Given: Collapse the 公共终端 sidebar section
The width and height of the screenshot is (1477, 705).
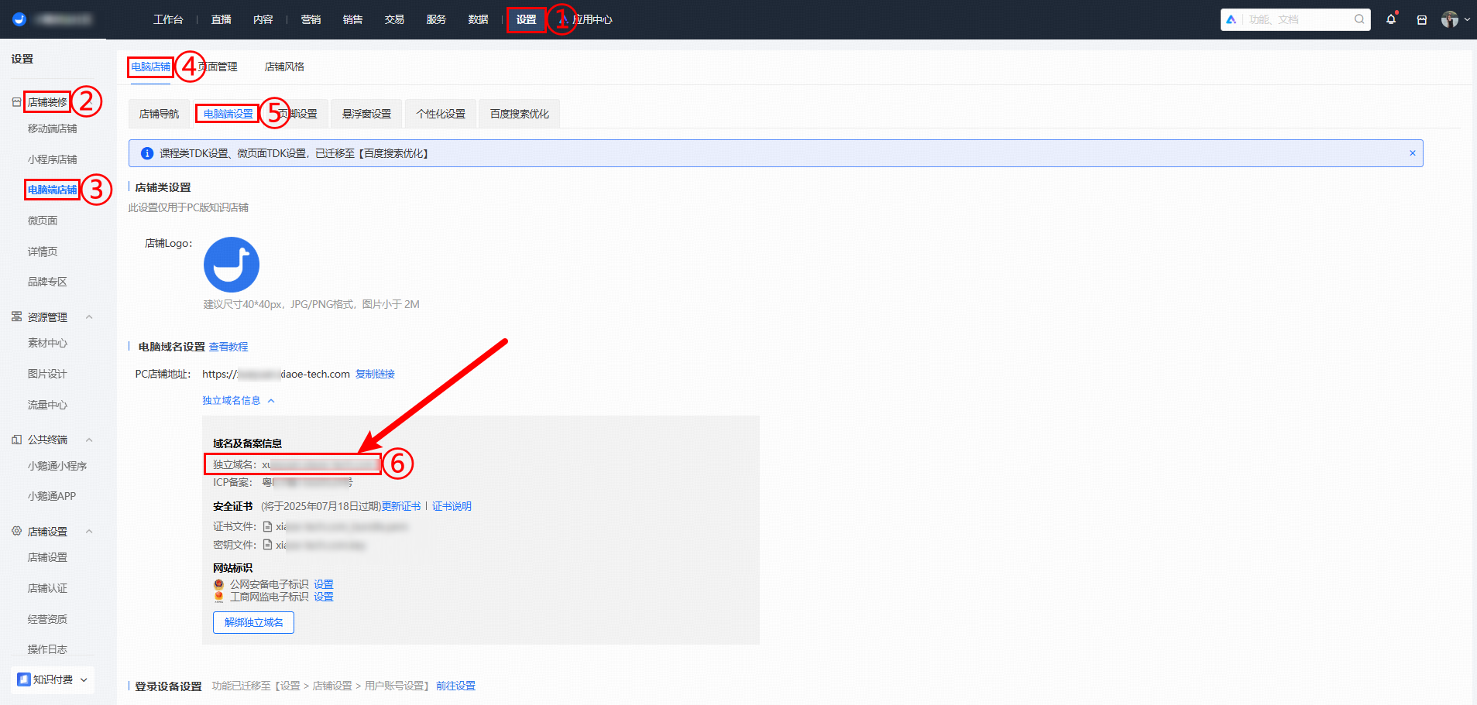Looking at the screenshot, I should [x=89, y=440].
